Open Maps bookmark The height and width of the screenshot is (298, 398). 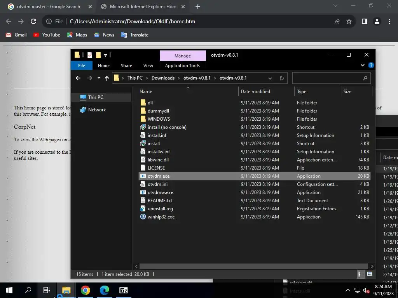tap(77, 35)
